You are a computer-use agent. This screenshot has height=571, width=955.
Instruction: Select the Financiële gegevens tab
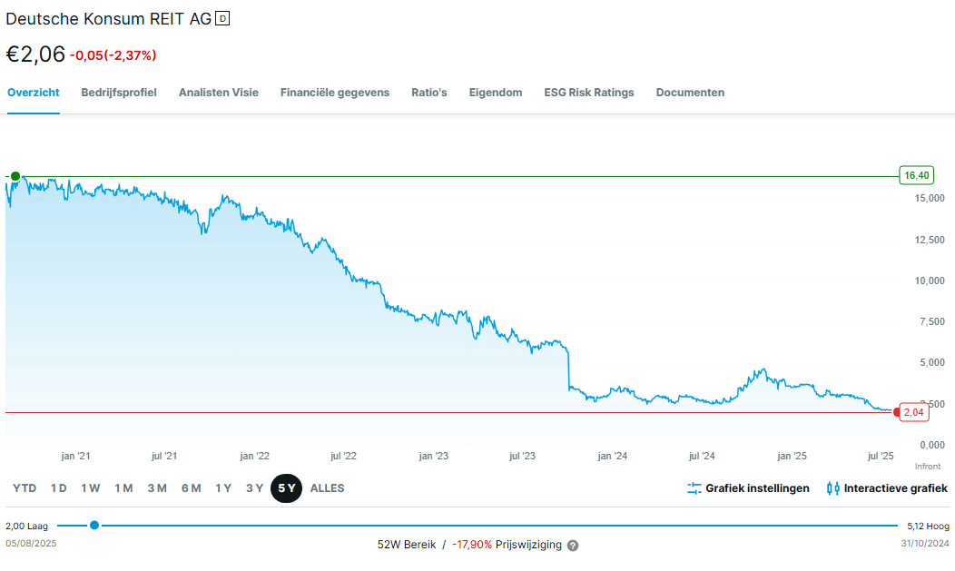(x=335, y=93)
